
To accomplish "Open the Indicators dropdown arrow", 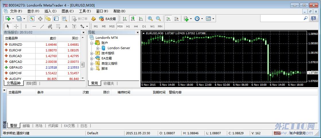I will 191,19.
